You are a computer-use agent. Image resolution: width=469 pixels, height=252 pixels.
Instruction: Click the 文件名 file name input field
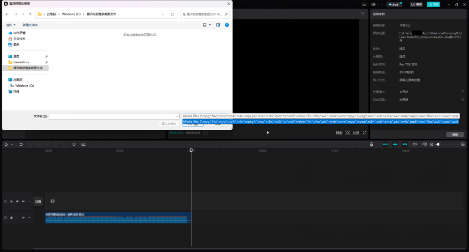tap(114, 116)
